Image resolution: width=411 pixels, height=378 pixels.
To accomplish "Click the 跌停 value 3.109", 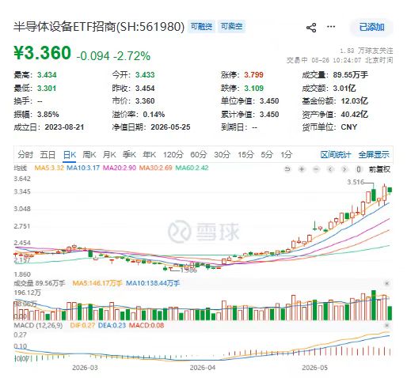I will pos(253,88).
